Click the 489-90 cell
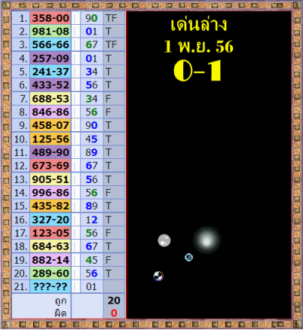 [x=50, y=152]
